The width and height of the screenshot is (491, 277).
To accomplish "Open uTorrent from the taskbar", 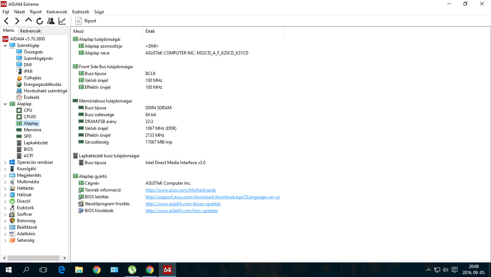I will [x=132, y=269].
